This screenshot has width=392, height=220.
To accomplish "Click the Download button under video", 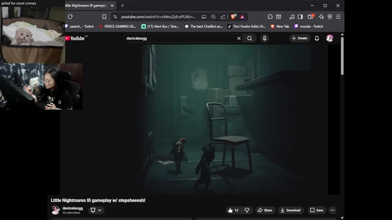I will [290, 210].
